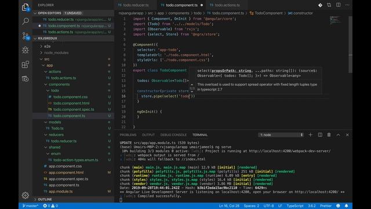Collapse the enum folder

[48, 153]
